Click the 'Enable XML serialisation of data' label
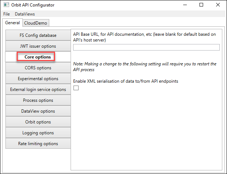This screenshot has width=227, height=174. coord(126,81)
